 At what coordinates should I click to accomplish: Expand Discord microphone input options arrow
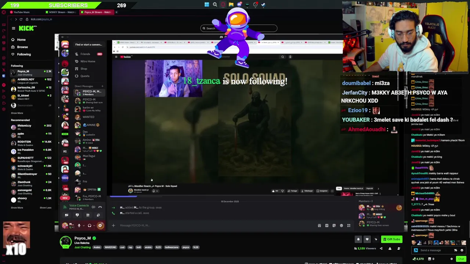point(83,225)
